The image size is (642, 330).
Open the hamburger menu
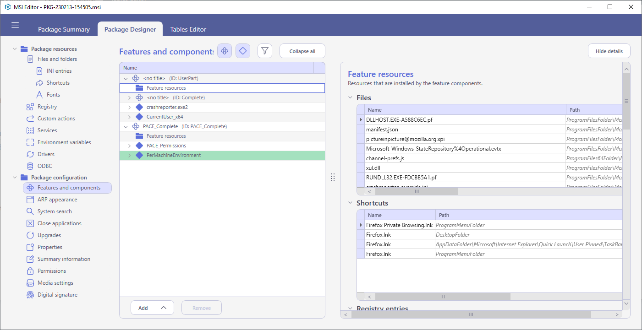click(15, 25)
